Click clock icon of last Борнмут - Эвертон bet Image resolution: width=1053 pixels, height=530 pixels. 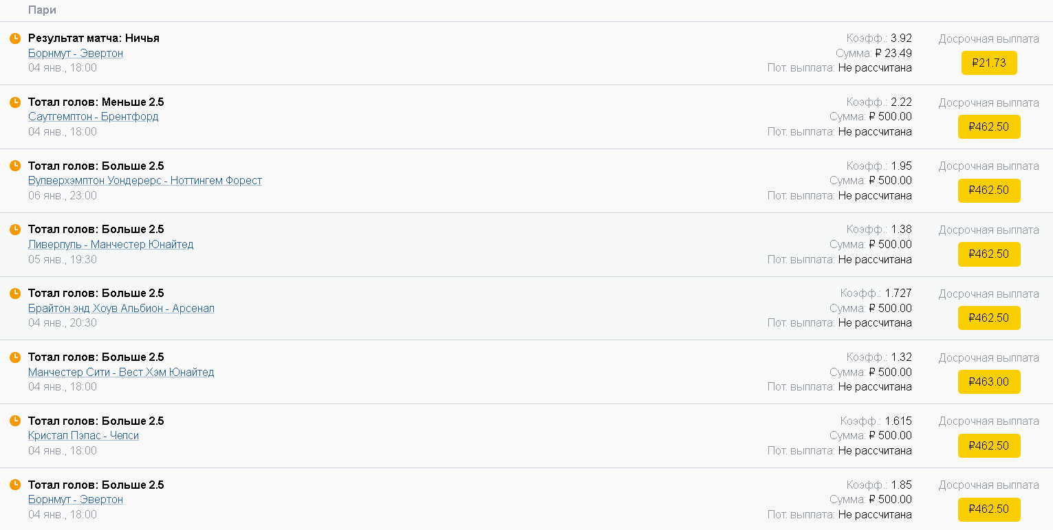coord(15,485)
